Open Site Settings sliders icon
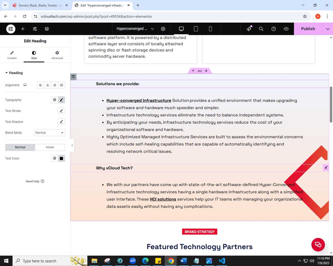The height and width of the screenshot is (266, 333). pos(35,29)
